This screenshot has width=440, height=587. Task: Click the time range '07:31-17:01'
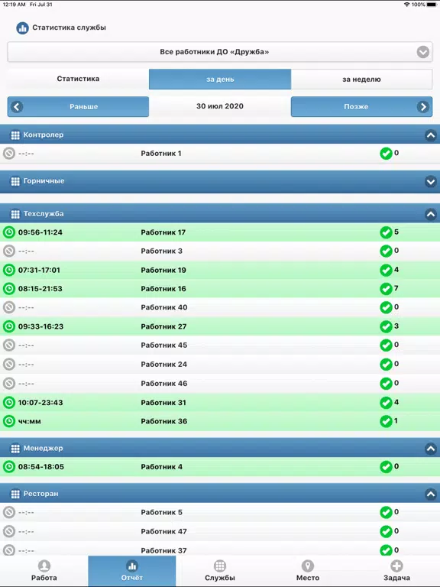39,270
